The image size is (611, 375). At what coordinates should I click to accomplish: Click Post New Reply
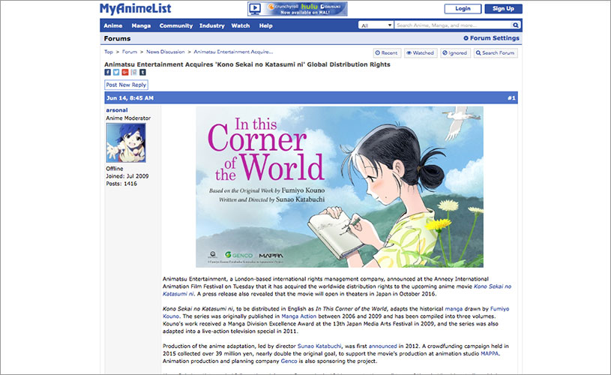126,85
